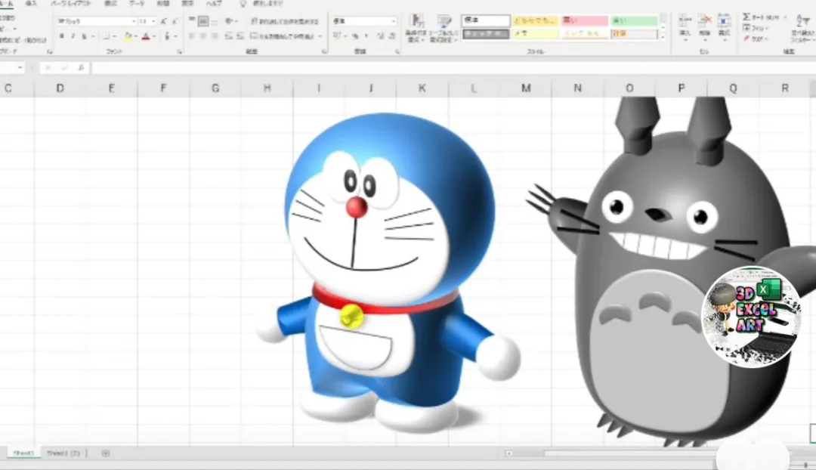Click the increase decimal icon

[x=380, y=36]
